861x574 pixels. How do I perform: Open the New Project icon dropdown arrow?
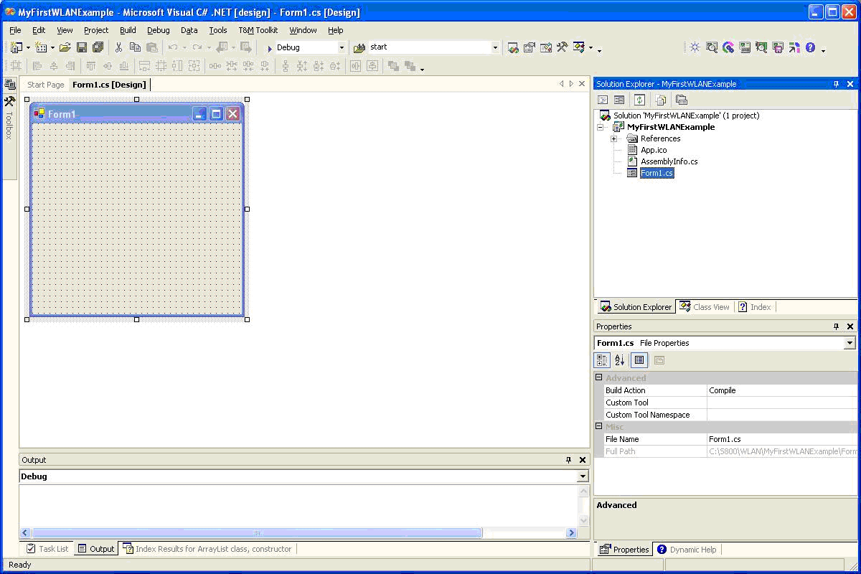(28, 47)
